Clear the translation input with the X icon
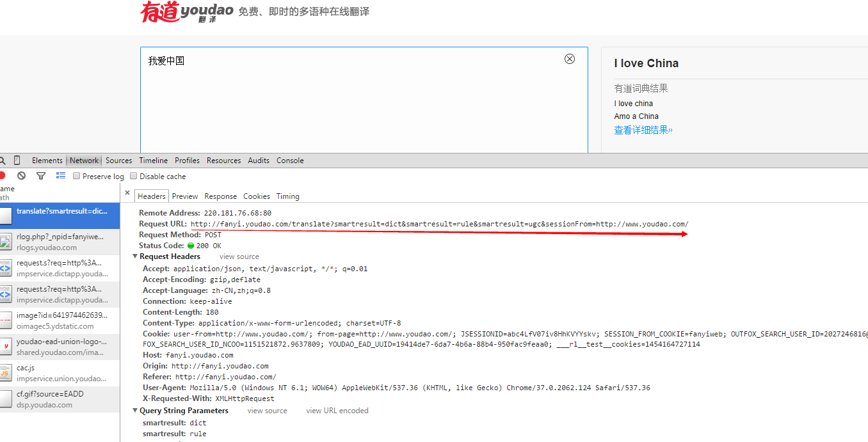The width and height of the screenshot is (868, 442). point(570,59)
